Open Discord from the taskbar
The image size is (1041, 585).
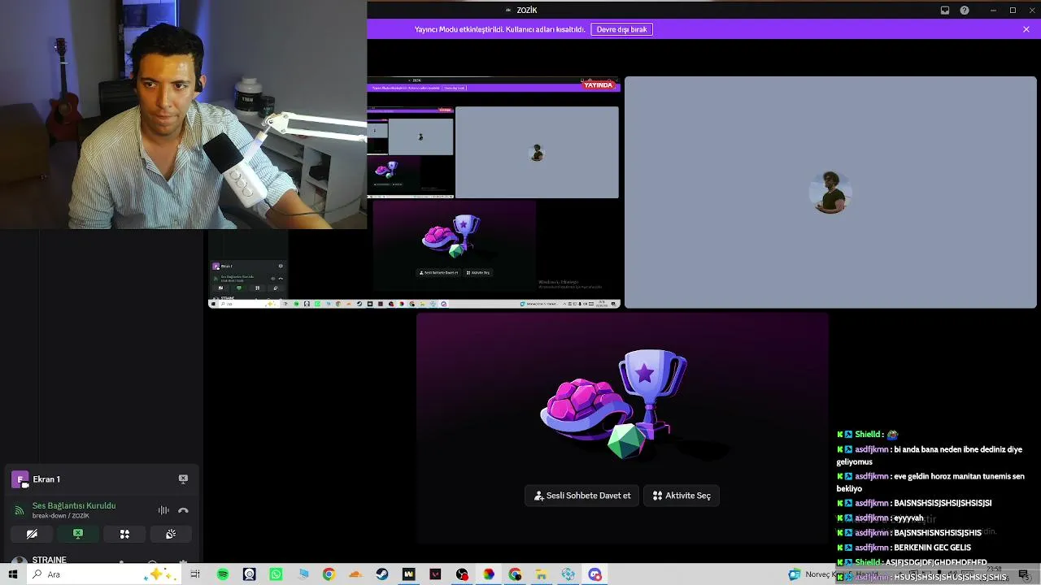pos(595,574)
